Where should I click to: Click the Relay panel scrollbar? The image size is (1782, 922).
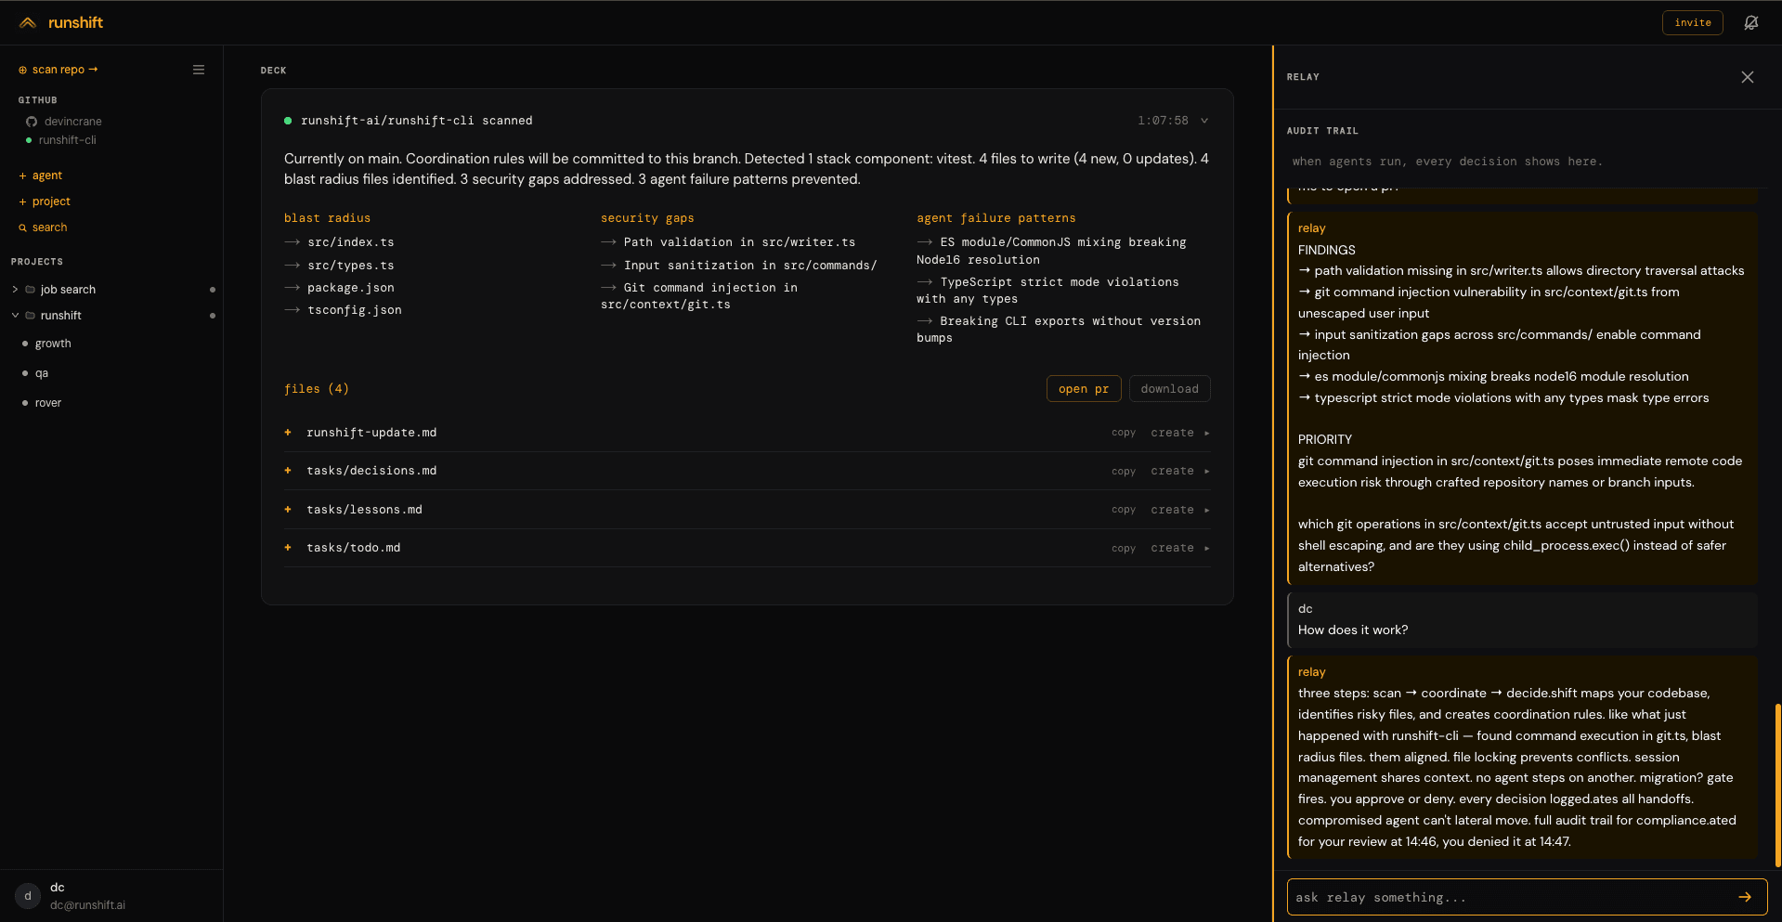pyautogui.click(x=1777, y=785)
